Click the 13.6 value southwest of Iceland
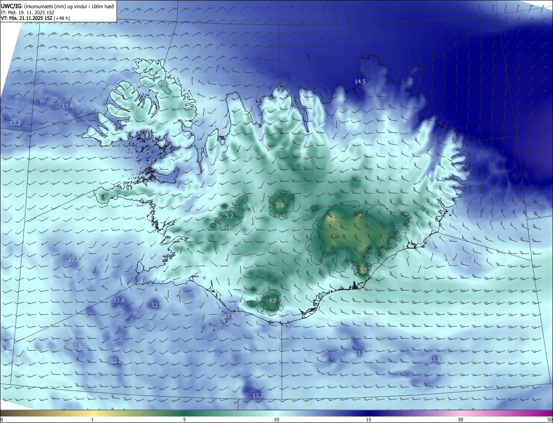The width and height of the screenshot is (553, 423). click(x=119, y=300)
